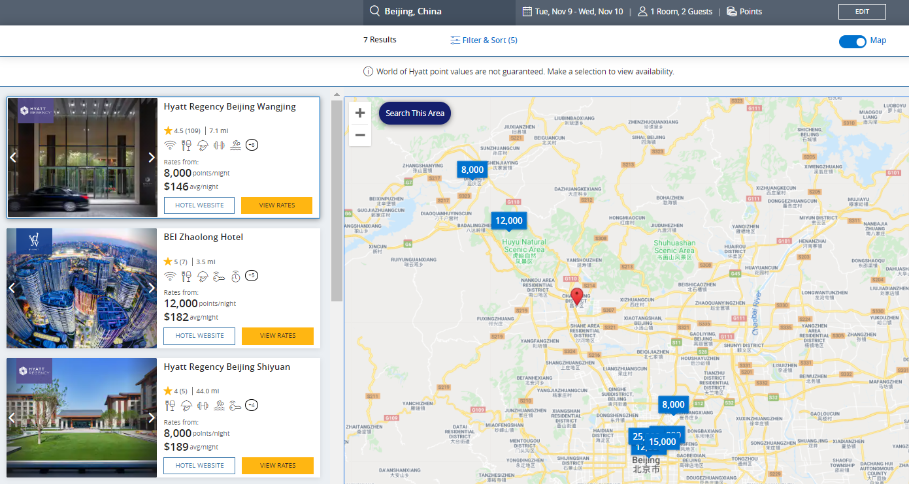909x484 pixels.
Task: Click the Hyatt Regency Beijing Shiyuan lawn photo
Action: click(x=82, y=418)
